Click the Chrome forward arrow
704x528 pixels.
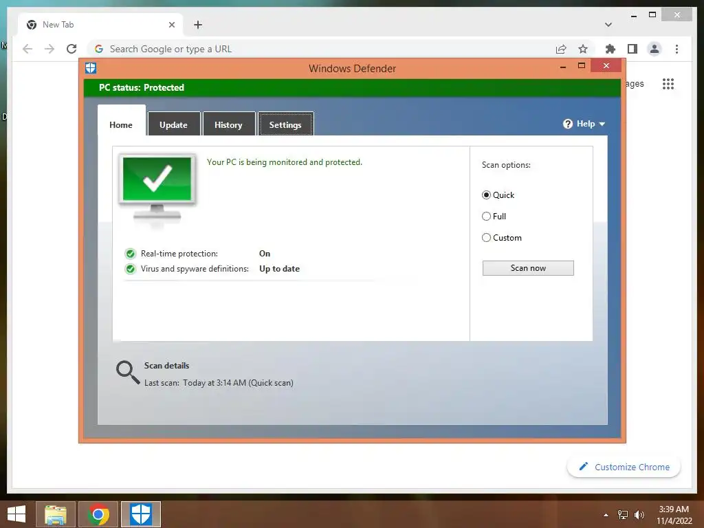49,49
